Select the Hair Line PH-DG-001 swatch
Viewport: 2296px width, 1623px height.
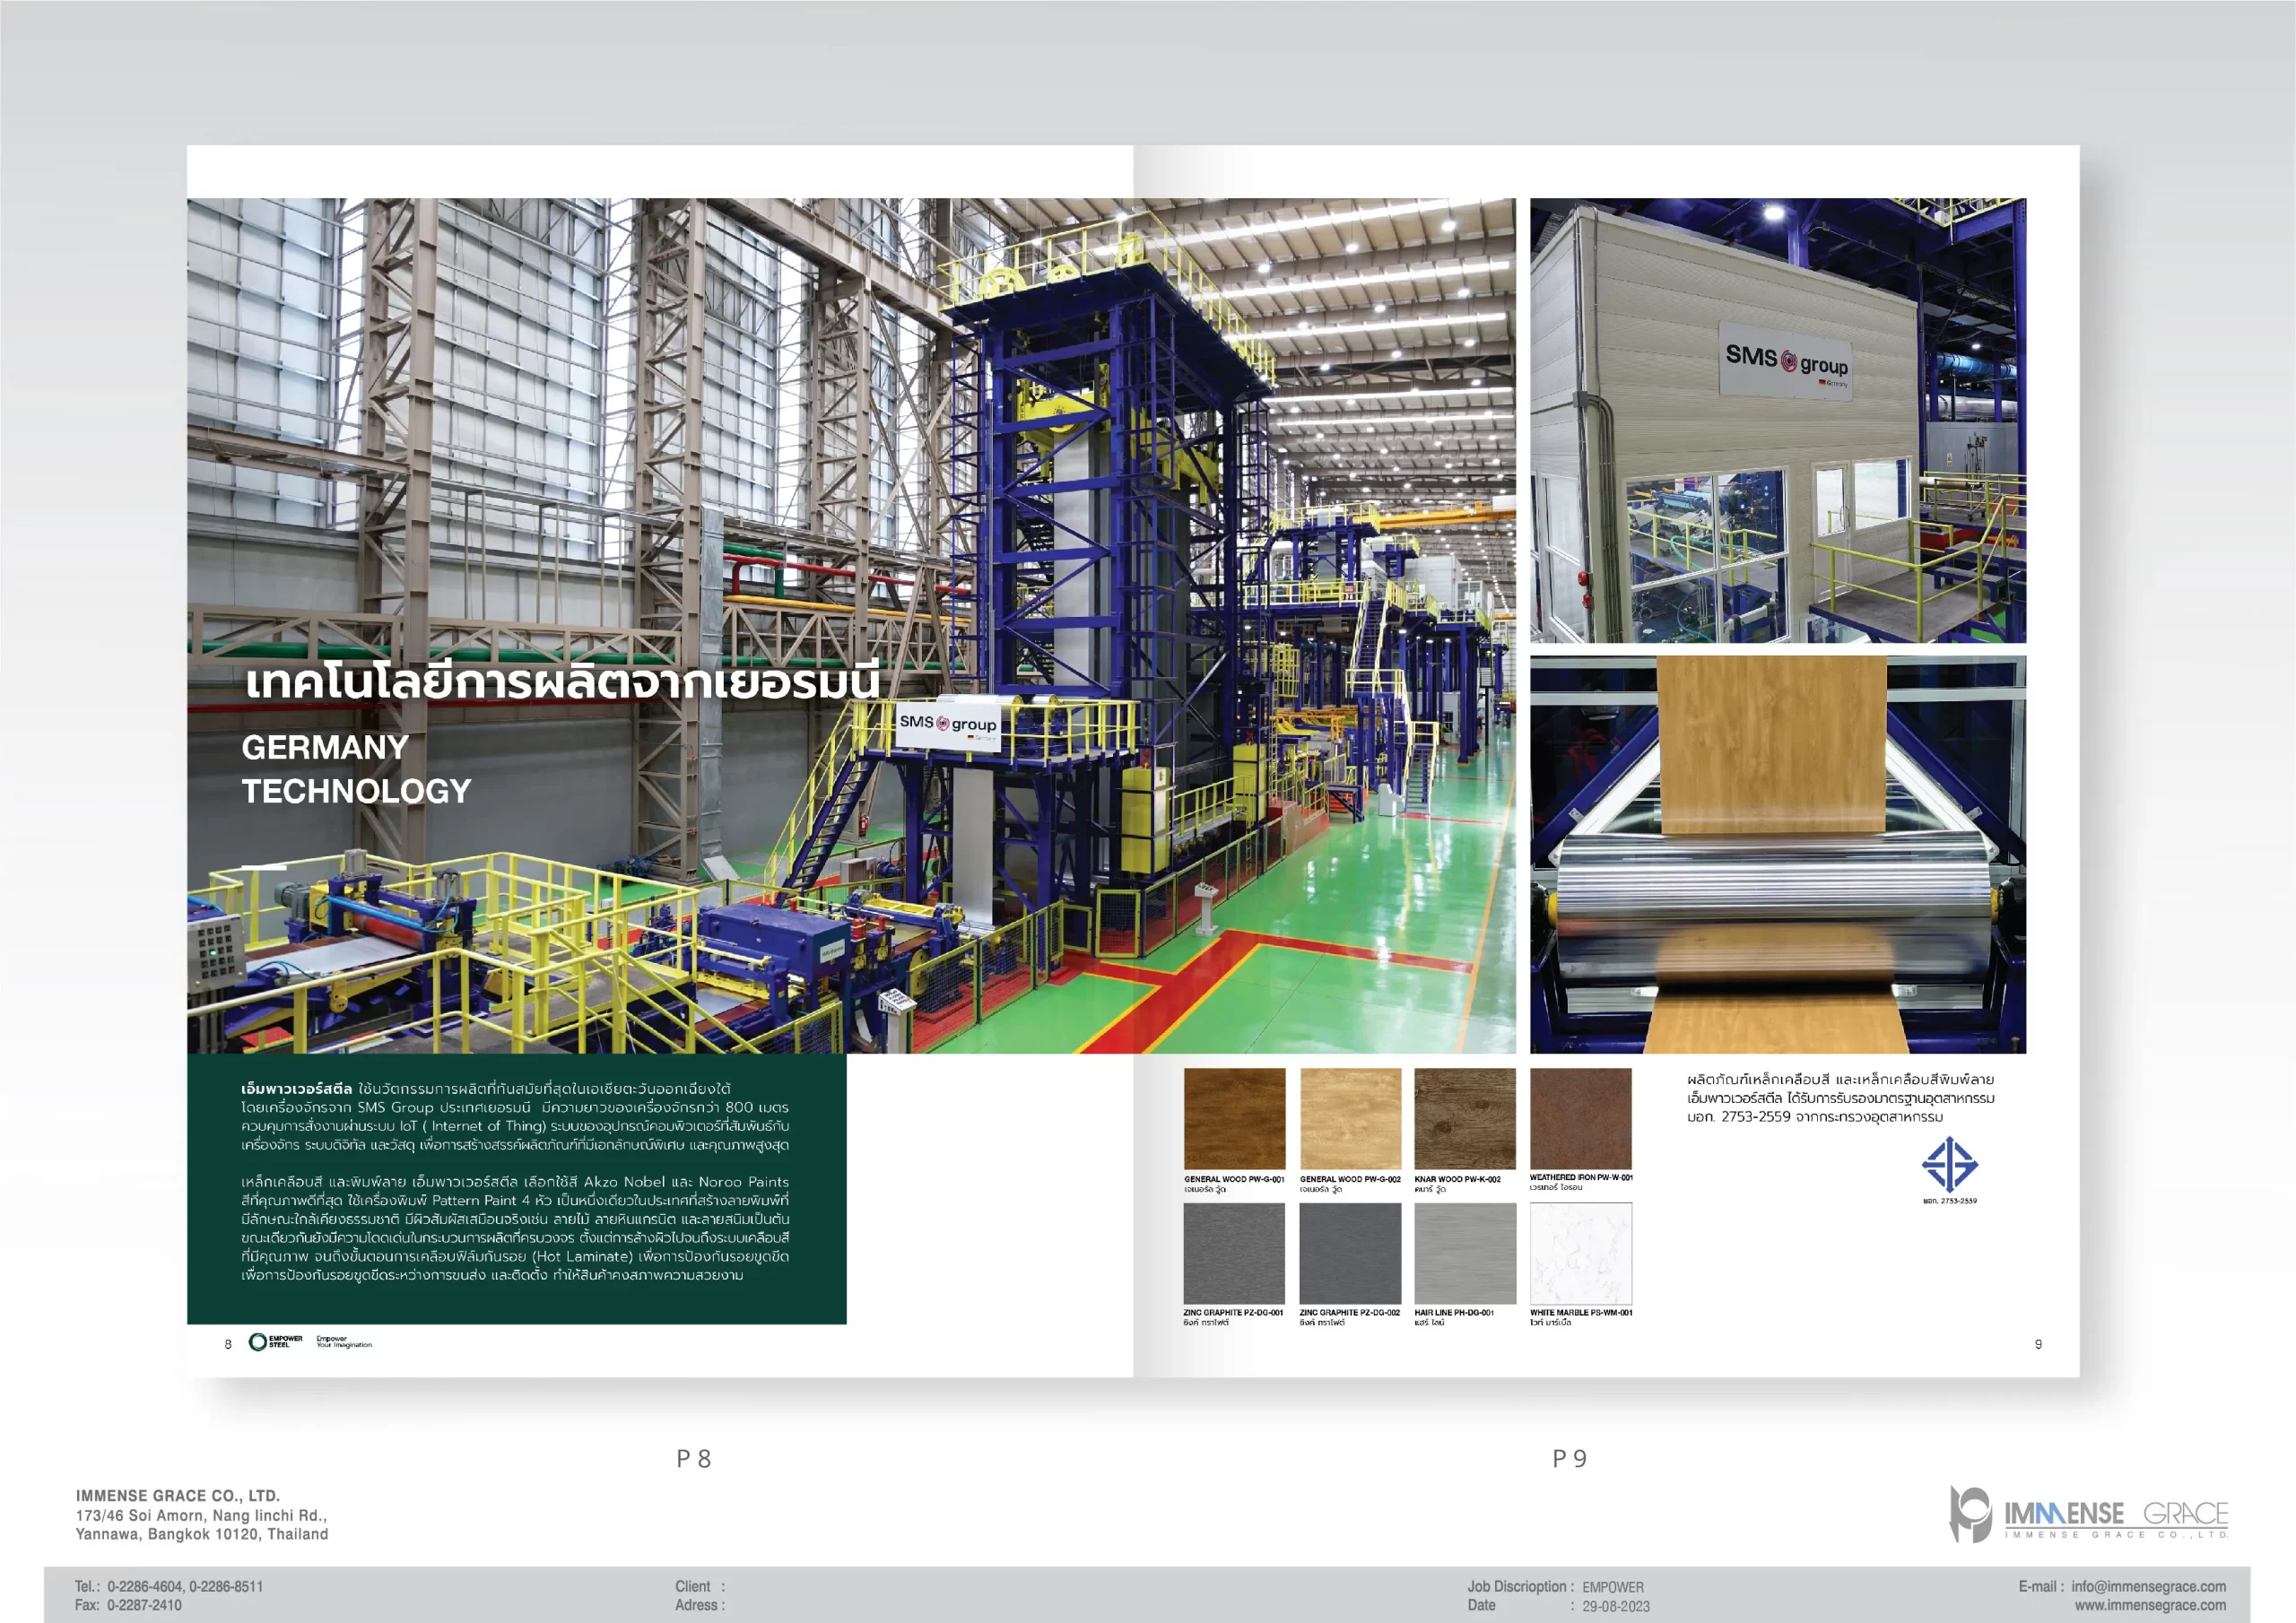(x=1465, y=1253)
